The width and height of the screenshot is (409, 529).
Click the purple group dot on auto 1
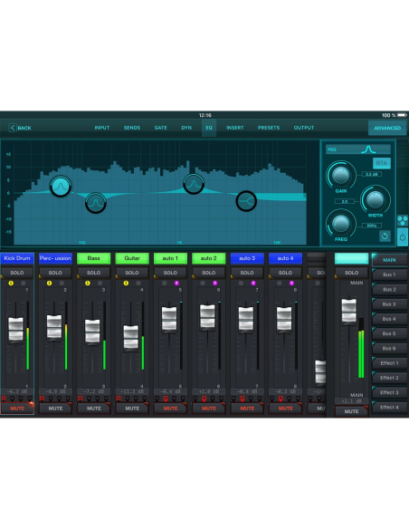point(176,283)
